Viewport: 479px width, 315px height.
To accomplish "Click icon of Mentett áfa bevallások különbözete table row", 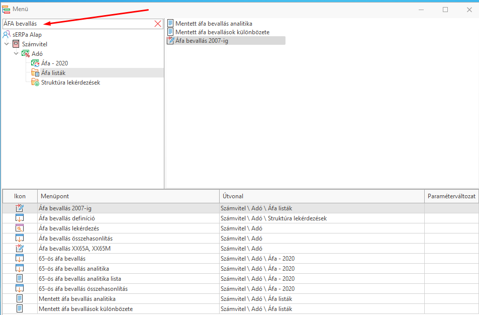I will tap(20, 309).
